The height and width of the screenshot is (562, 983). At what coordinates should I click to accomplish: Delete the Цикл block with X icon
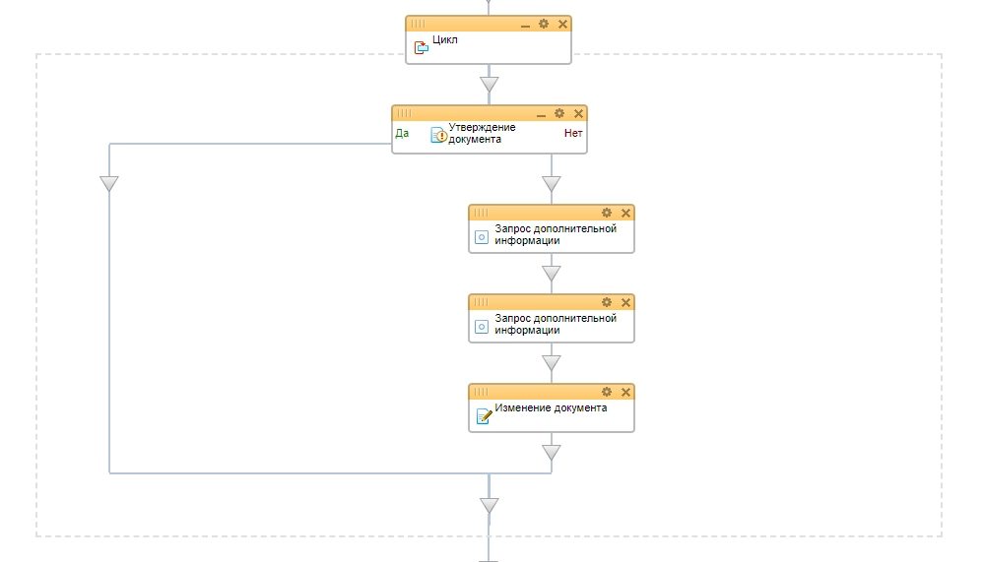click(562, 24)
